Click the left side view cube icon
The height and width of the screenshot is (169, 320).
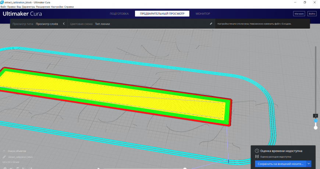tap(24, 168)
